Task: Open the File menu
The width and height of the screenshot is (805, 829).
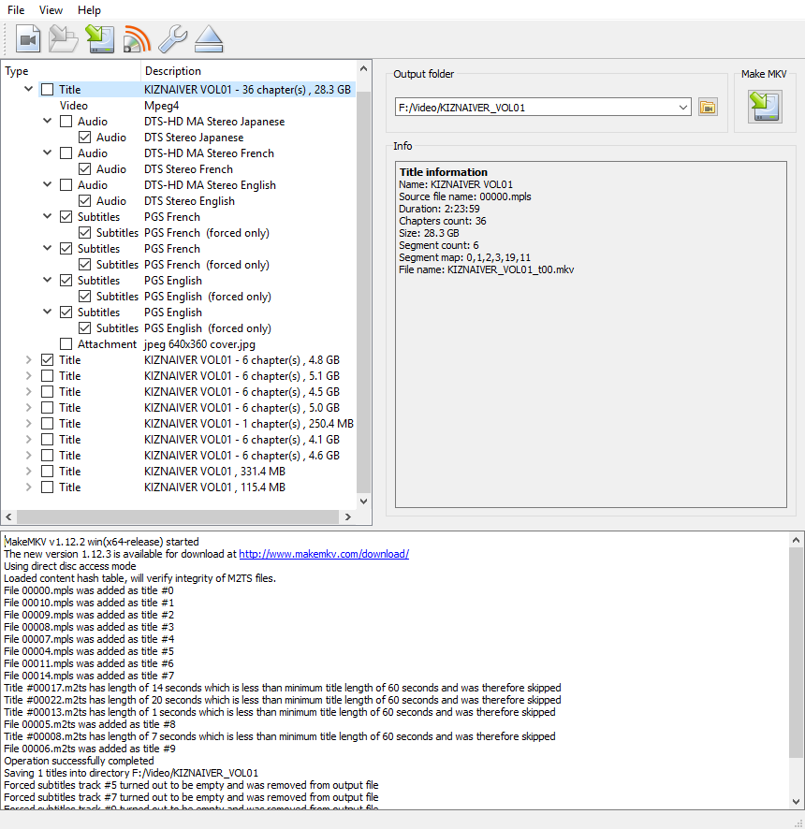Action: coord(16,10)
